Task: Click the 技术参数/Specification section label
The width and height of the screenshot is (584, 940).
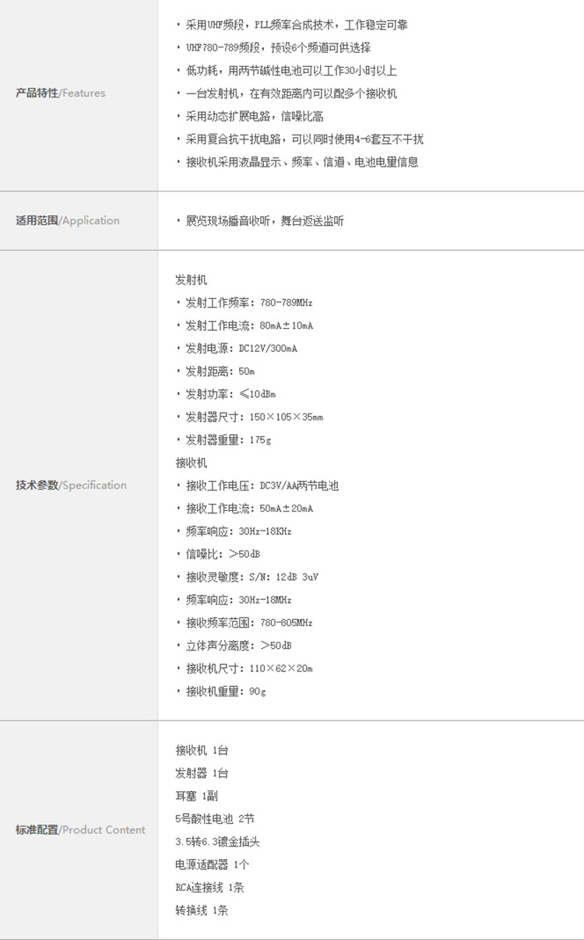Action: 71,485
